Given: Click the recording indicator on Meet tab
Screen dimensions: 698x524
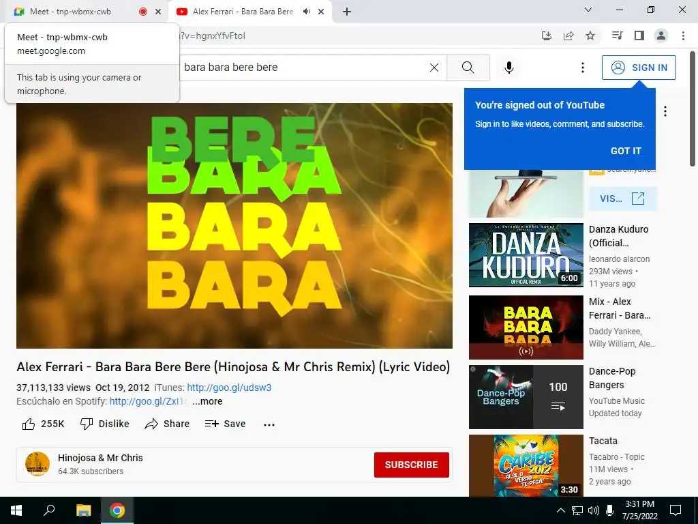Looking at the screenshot, I should [x=143, y=12].
